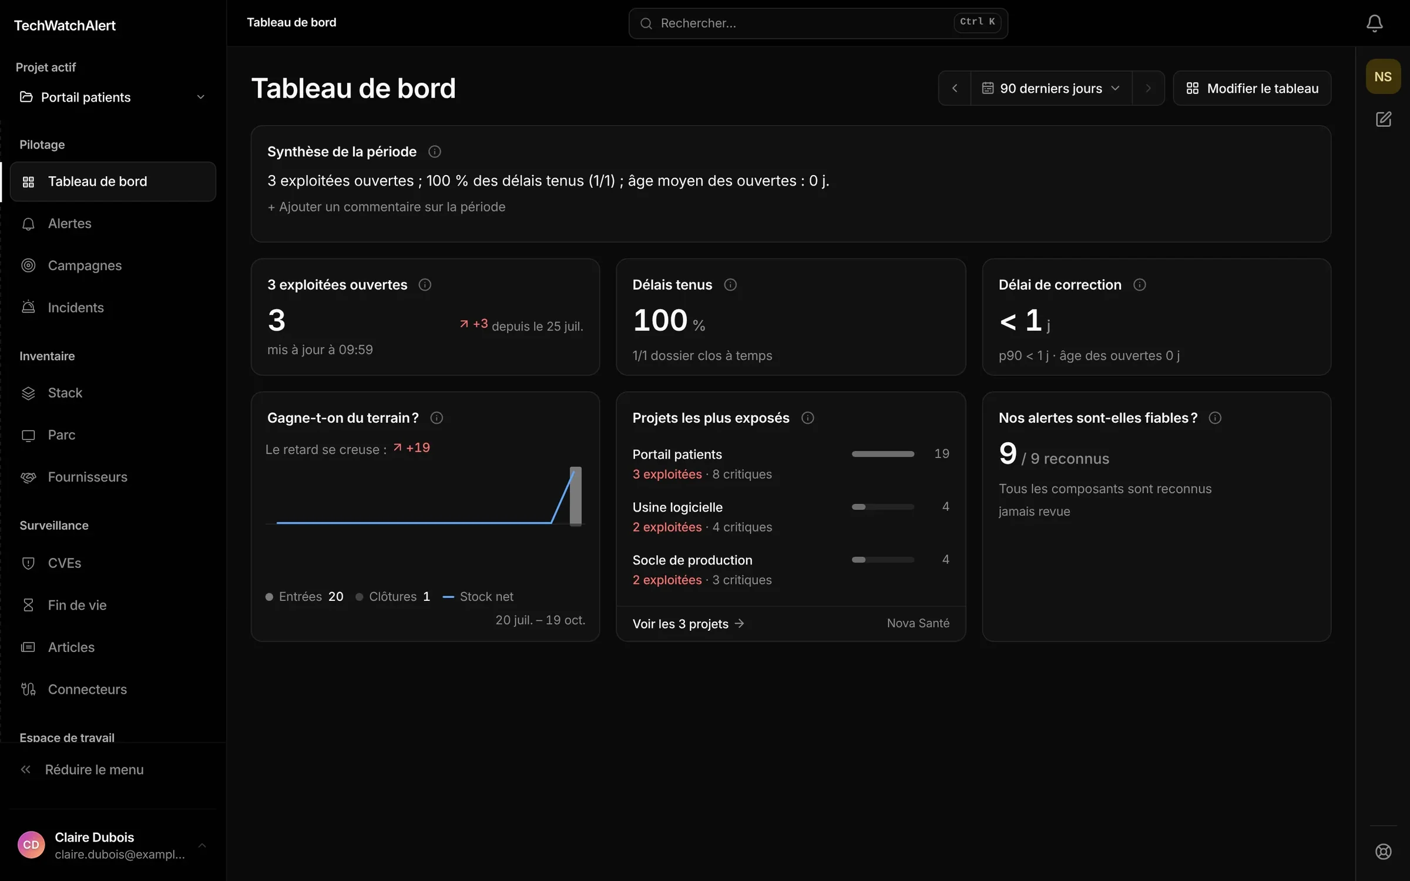Expand the Claire Dubois account menu

(x=113, y=845)
